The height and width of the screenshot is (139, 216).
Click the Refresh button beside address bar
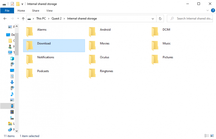tap(160, 19)
